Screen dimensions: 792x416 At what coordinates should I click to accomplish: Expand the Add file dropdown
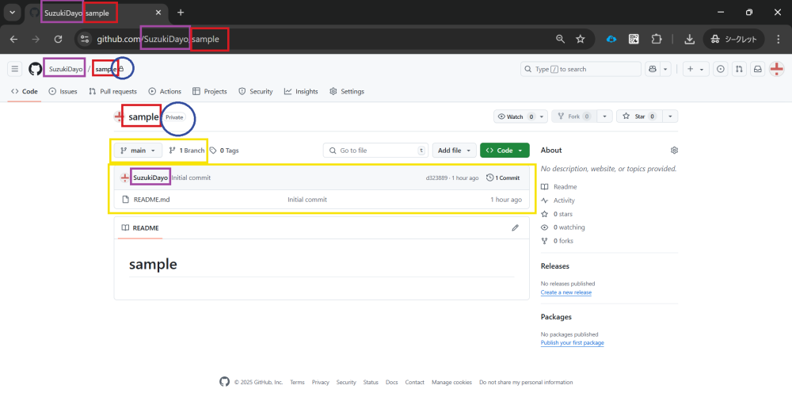[x=454, y=151]
